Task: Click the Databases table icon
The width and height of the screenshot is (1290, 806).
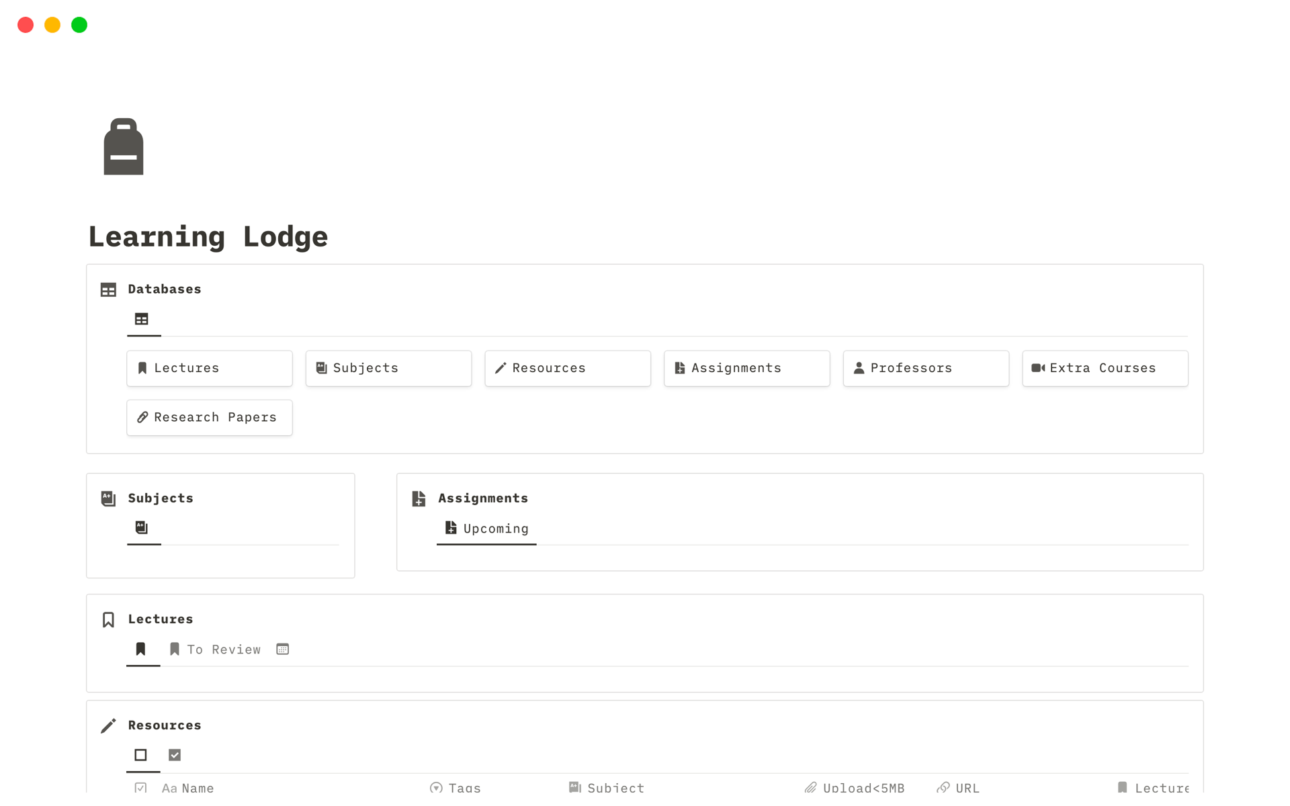Action: coord(108,289)
